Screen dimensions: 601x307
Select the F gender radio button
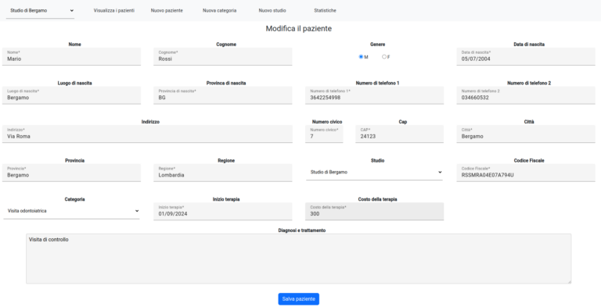point(384,57)
